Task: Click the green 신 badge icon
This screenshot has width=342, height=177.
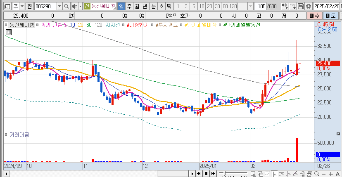Action: point(87,6)
